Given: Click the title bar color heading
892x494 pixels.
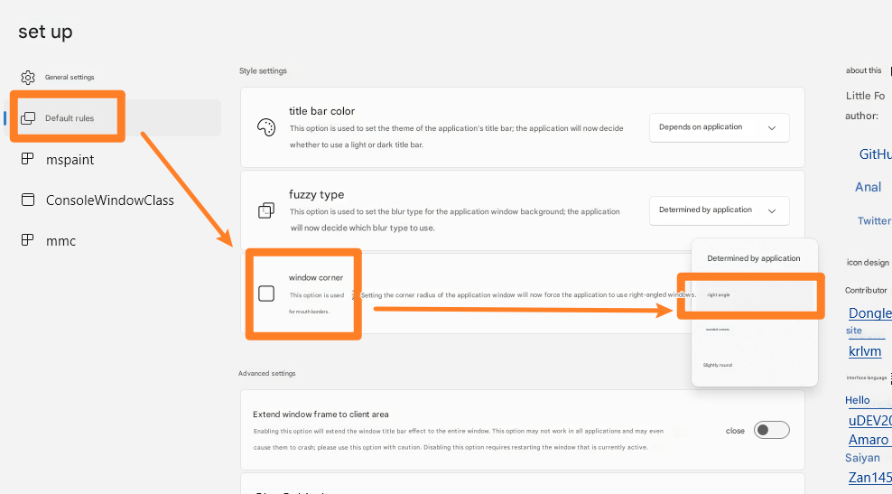Looking at the screenshot, I should 322,111.
